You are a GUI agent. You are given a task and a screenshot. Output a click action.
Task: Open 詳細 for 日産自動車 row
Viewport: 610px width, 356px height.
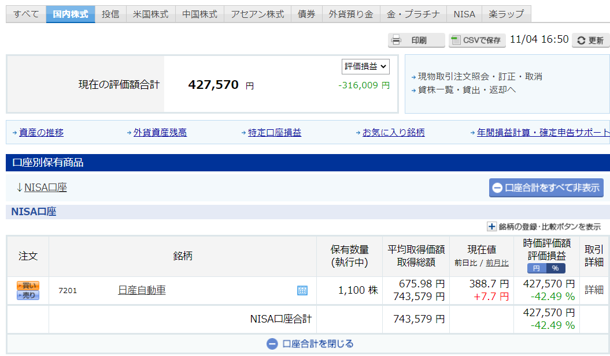point(594,290)
